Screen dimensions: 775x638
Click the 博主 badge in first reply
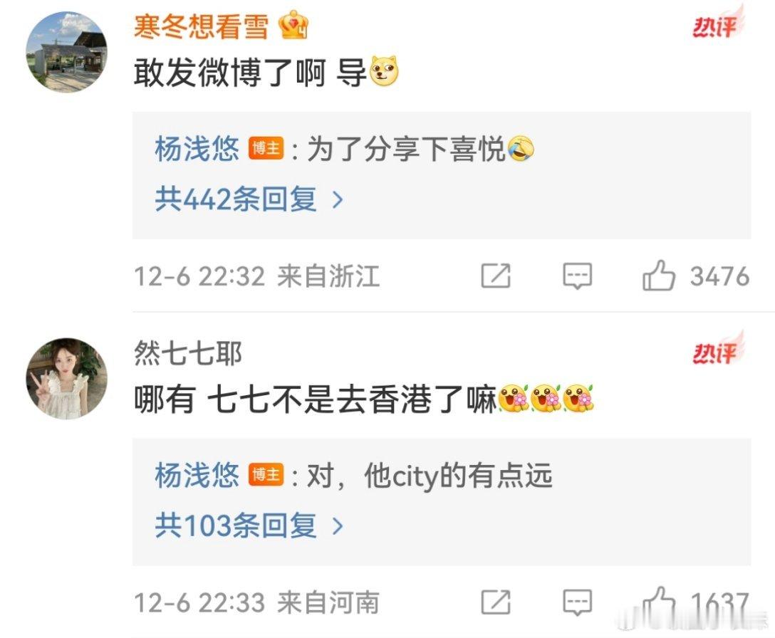point(266,148)
